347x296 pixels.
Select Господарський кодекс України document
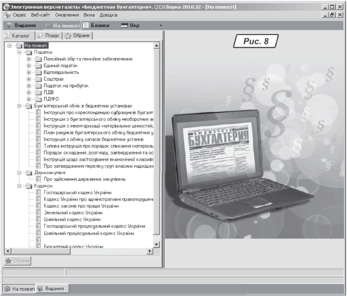click(x=77, y=192)
